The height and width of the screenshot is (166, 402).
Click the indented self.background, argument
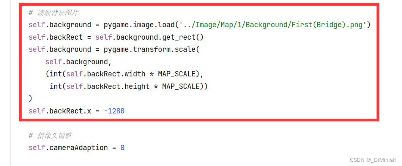(x=79, y=62)
